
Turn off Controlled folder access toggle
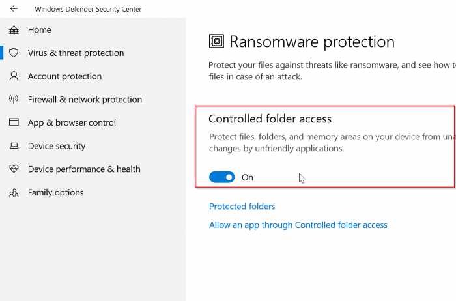tap(221, 177)
